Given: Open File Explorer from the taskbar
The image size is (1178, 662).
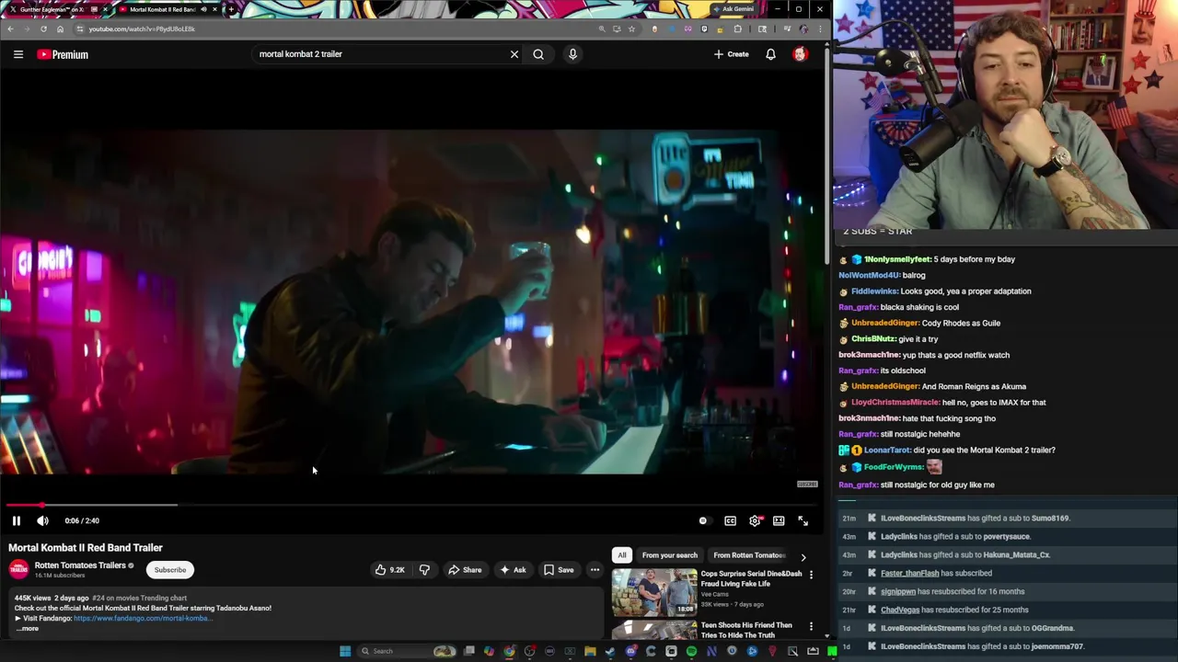Looking at the screenshot, I should [590, 651].
